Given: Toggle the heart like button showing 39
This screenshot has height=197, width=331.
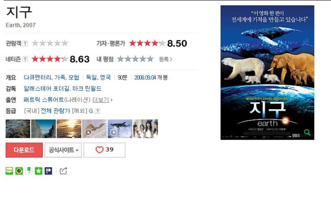Looking at the screenshot, I should [x=105, y=150].
